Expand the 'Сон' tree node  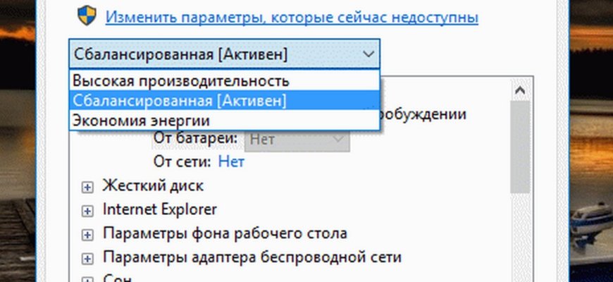[87, 280]
